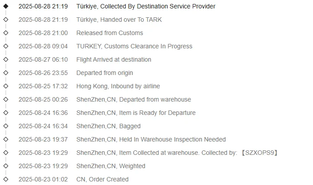
Task: Click the marker next to Customs Clearance In Progress
Action: pos(6,46)
